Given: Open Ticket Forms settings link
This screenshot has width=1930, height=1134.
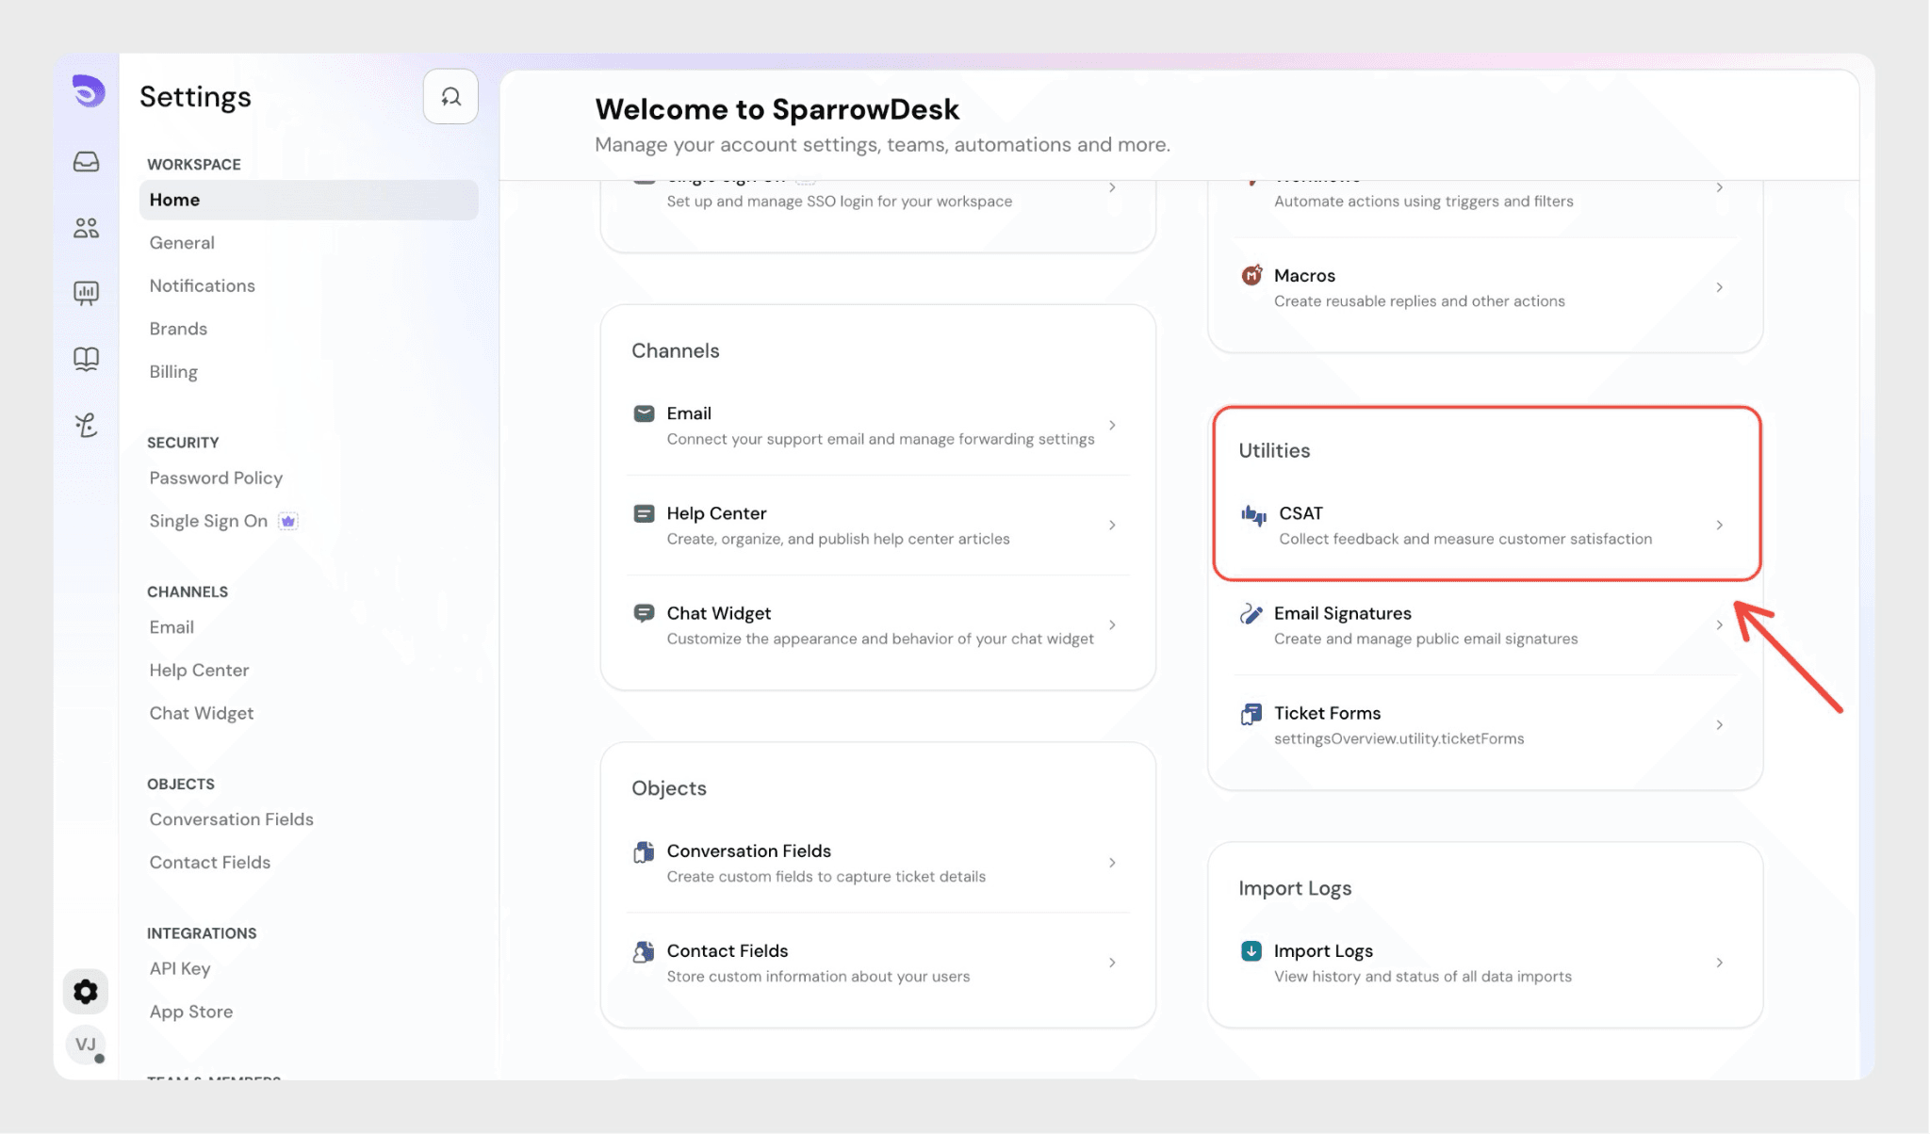Looking at the screenshot, I should [1327, 714].
